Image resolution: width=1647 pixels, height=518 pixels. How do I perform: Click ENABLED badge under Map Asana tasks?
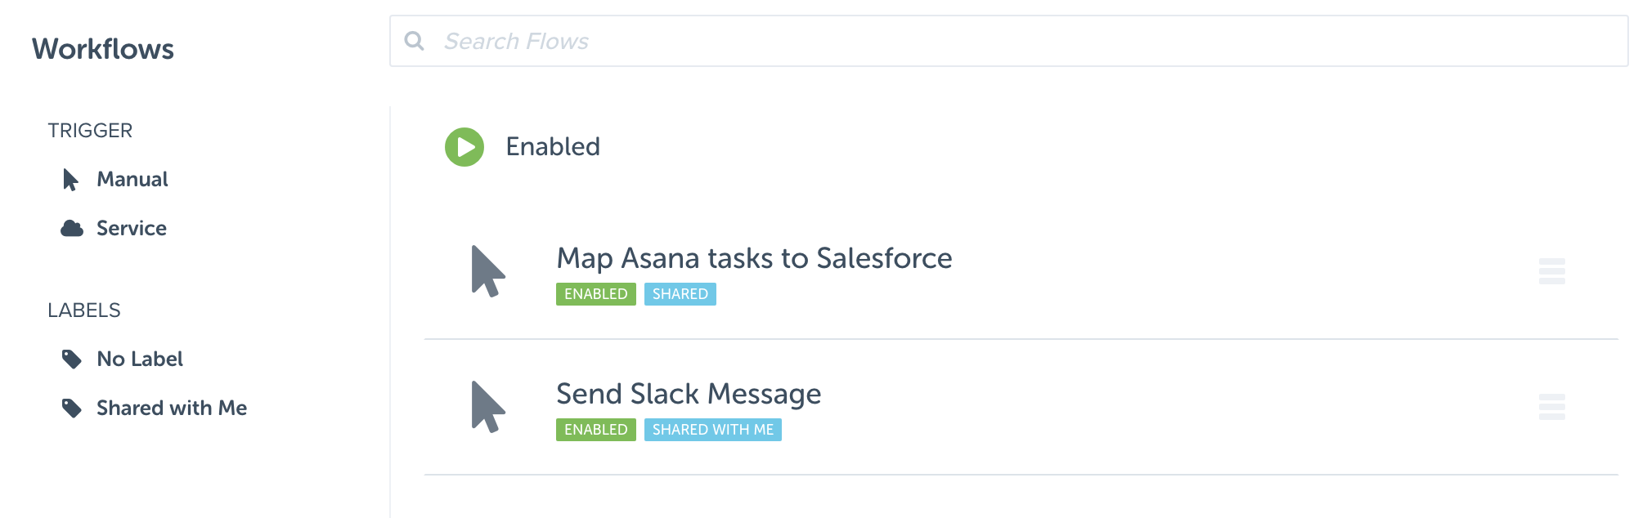click(596, 294)
